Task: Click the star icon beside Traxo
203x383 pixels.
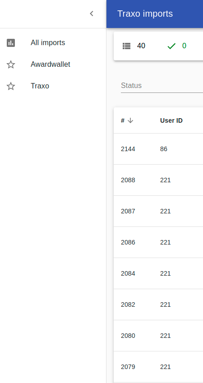Action: [11, 86]
